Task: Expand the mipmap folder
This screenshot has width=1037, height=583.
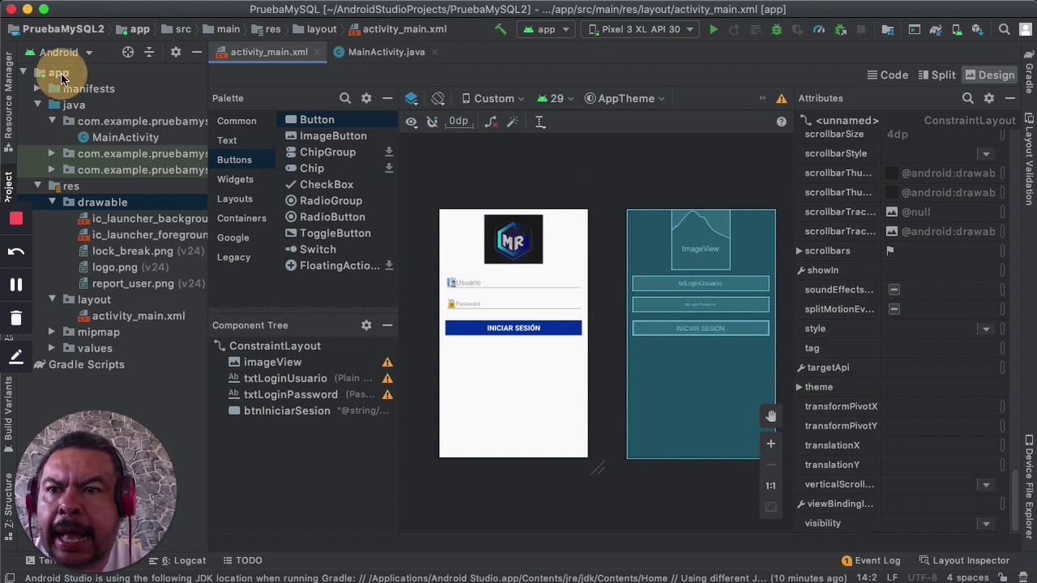Action: [52, 332]
